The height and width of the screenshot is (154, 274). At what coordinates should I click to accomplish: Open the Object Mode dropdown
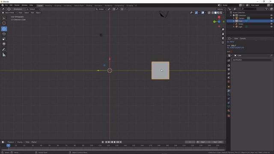(9, 13)
